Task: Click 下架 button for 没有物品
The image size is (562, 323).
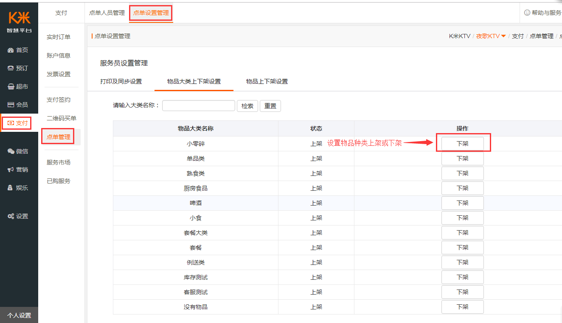Action: click(x=463, y=307)
